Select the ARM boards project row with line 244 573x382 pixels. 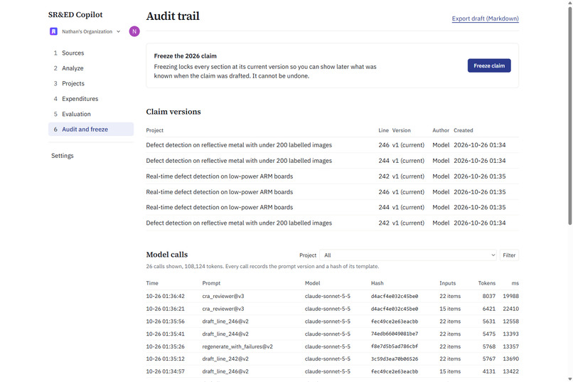(x=332, y=207)
